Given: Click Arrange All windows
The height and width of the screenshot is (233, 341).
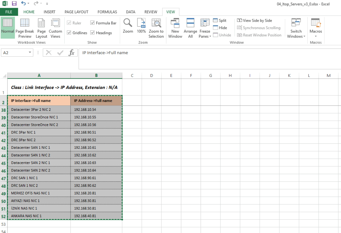Looking at the screenshot, I should (x=190, y=23).
